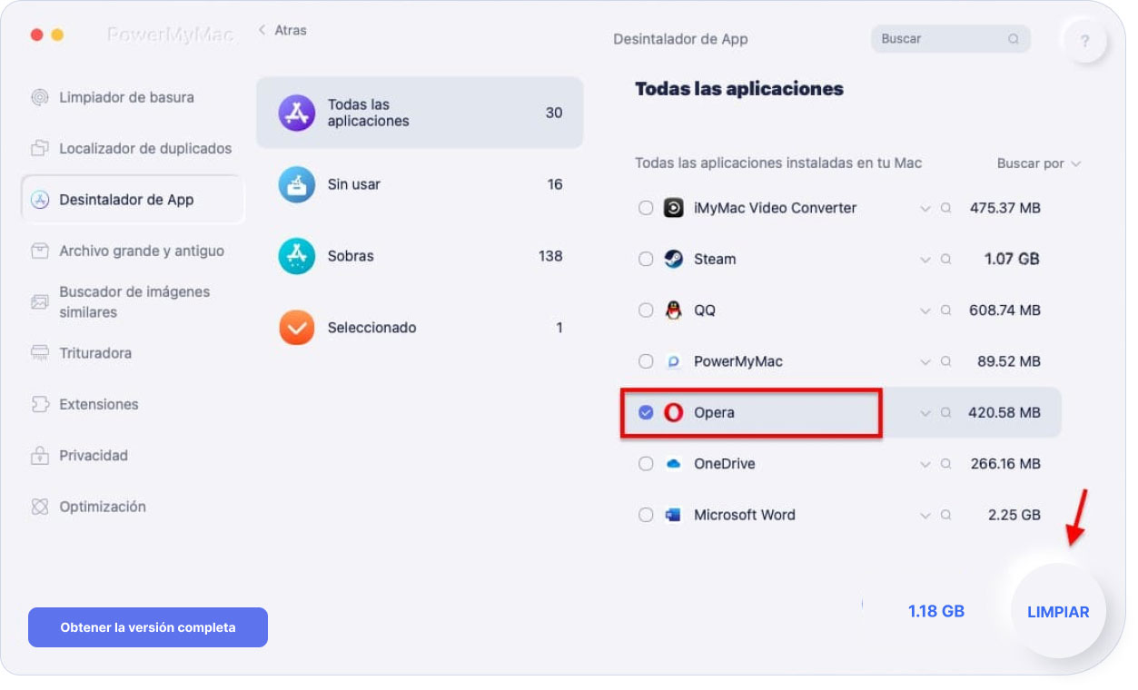The width and height of the screenshot is (1138, 690).
Task: Click the Extensiones puzzle icon
Action: [x=40, y=404]
